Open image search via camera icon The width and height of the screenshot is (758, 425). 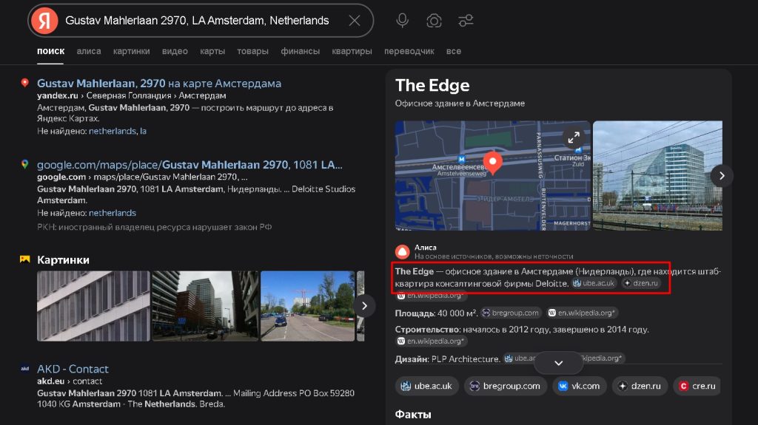(435, 21)
